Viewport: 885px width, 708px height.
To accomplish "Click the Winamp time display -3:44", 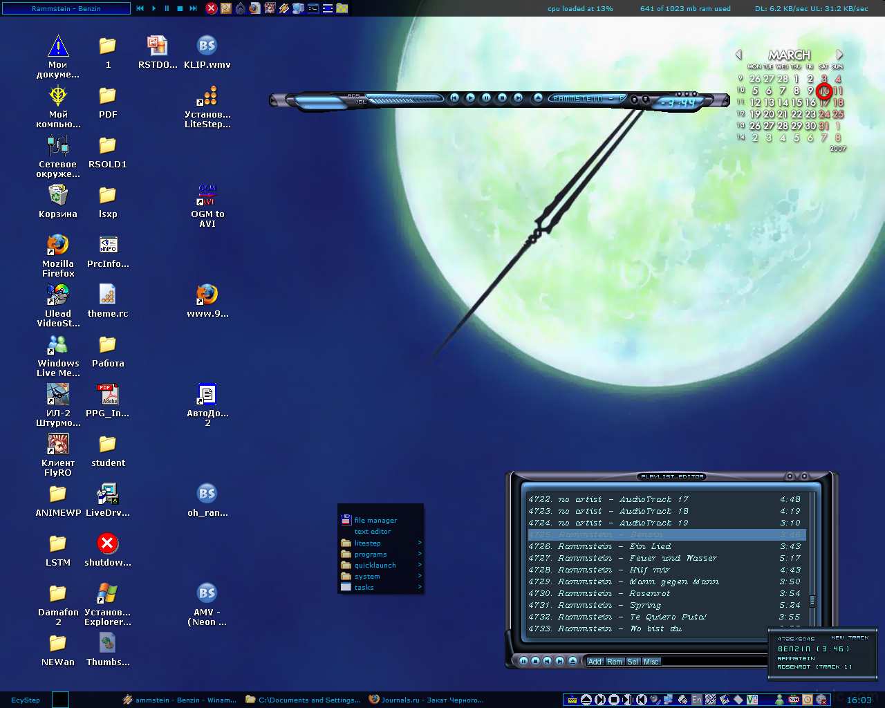I will [x=678, y=103].
